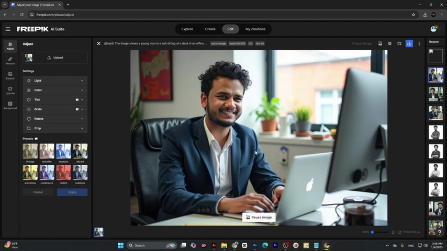Open Premiere Pro from taskbar

pos(275,245)
